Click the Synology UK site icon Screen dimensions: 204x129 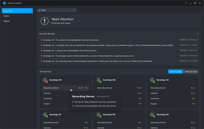[152, 80]
